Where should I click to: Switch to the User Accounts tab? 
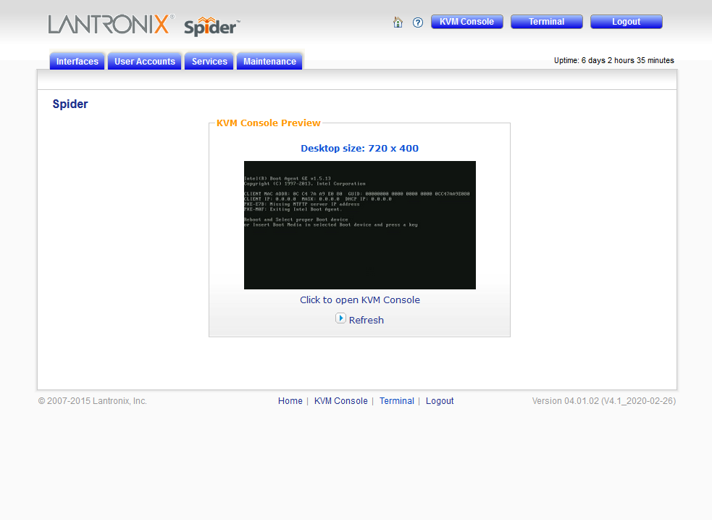point(145,62)
